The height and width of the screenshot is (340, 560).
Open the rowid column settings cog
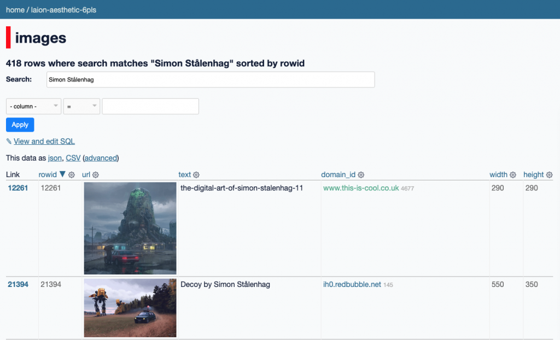coord(72,174)
